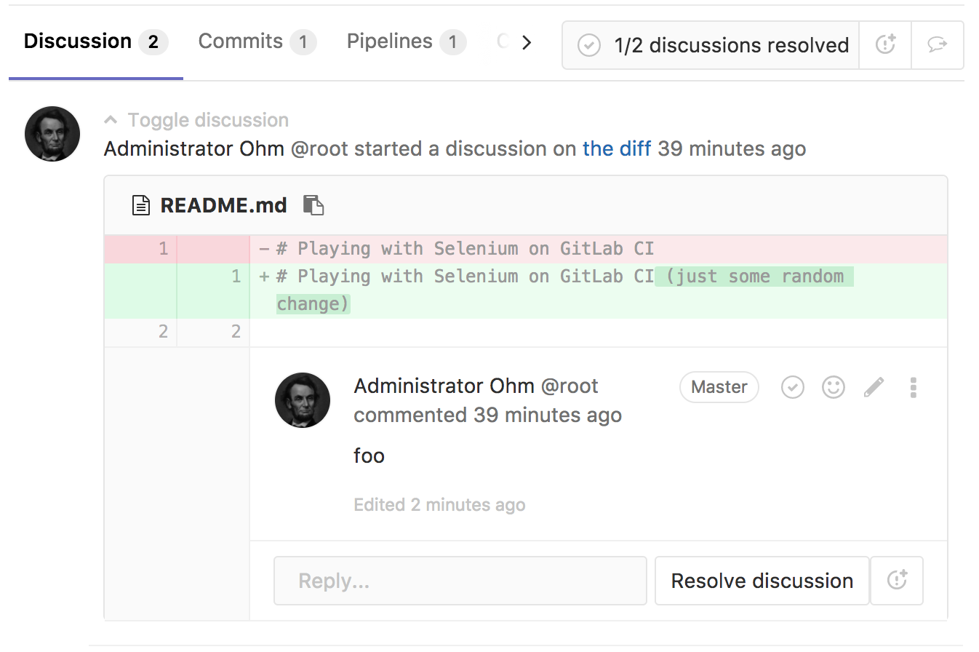Click the Master role badge
The width and height of the screenshot is (979, 652).
(719, 387)
